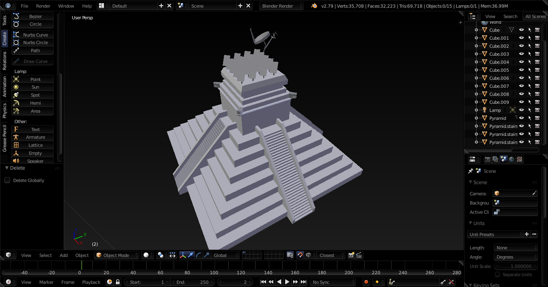The width and height of the screenshot is (548, 287).
Task: Expand the Cube.005 tree item
Action: (476, 70)
